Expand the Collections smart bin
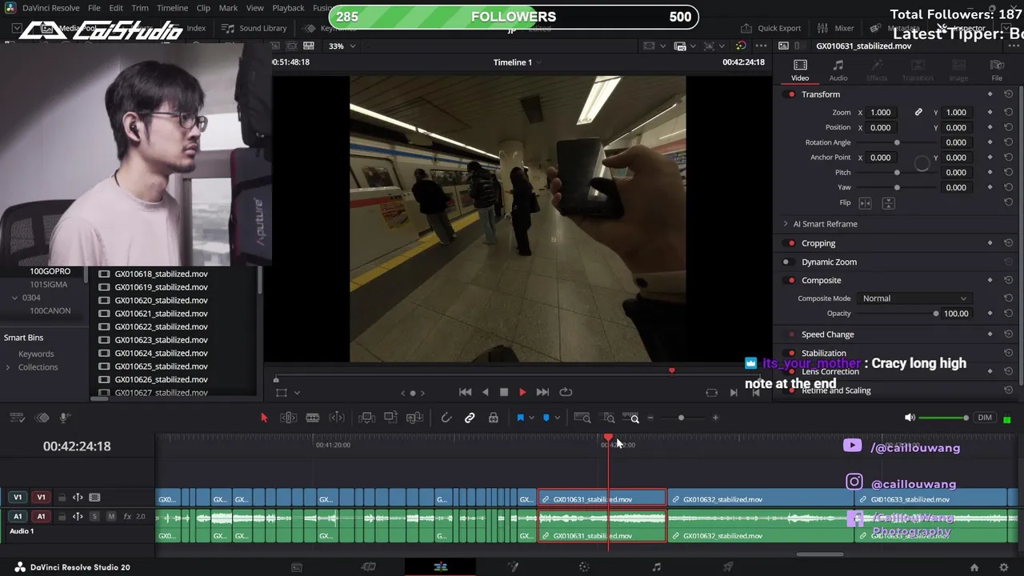Viewport: 1024px width, 576px height. [8, 367]
